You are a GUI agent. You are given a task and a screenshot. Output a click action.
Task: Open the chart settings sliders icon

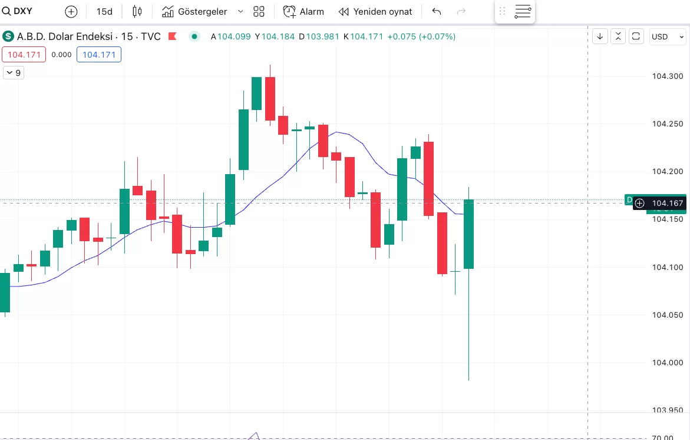pos(523,11)
